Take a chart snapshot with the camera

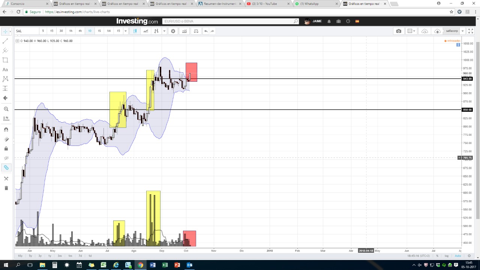click(x=399, y=31)
